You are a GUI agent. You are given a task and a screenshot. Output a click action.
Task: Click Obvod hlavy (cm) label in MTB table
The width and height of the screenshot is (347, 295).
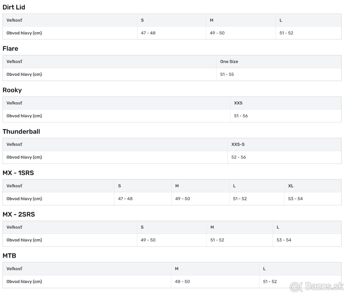coord(24,281)
